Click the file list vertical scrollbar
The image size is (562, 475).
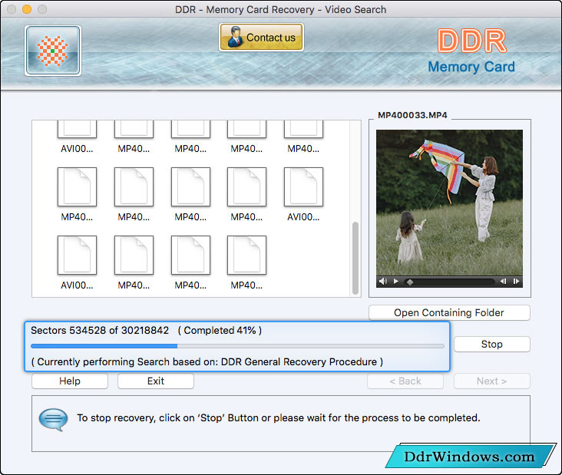coord(355,258)
